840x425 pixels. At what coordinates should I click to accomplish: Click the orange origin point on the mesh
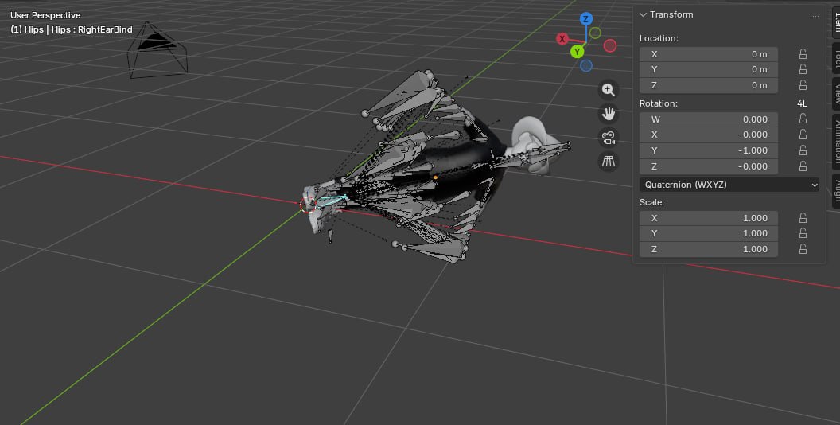tap(436, 177)
